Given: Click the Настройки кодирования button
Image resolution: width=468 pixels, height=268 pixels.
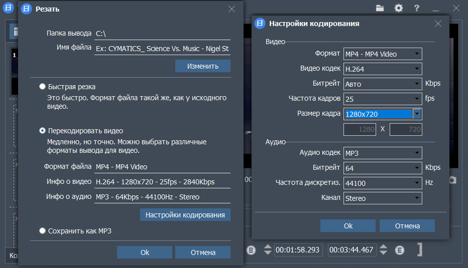Looking at the screenshot, I should [185, 215].
